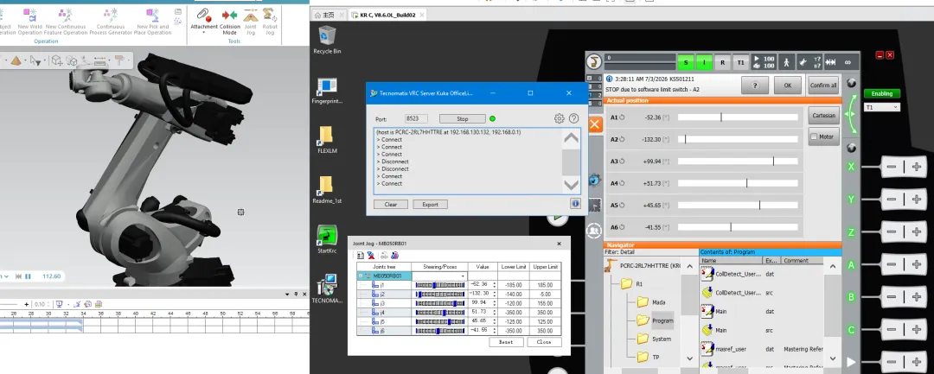Click the paint roller icon in viewer toolbar
Image resolution: width=934 pixels, height=374 pixels.
coord(121,60)
